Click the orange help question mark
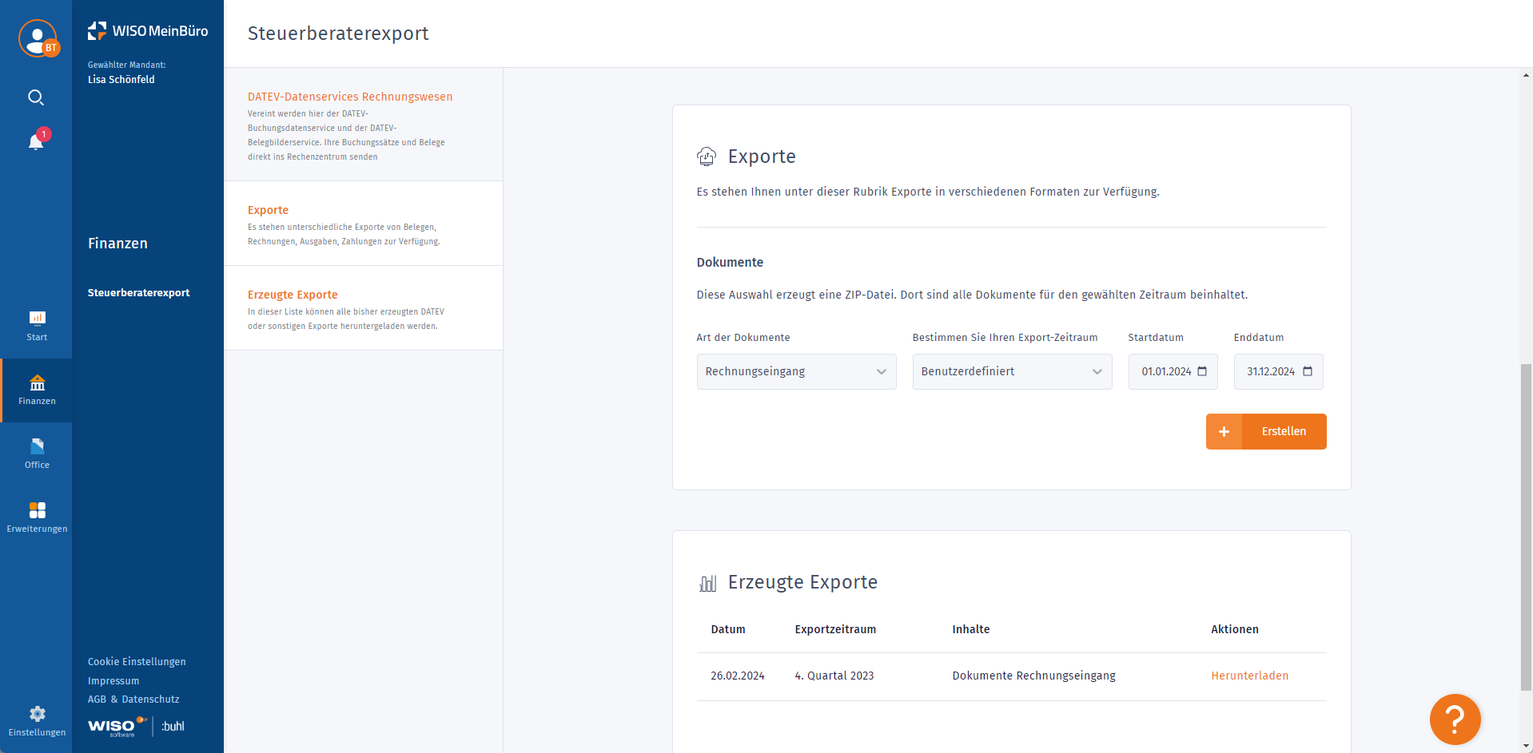Screen dimensions: 1533x753 pyautogui.click(x=1455, y=719)
